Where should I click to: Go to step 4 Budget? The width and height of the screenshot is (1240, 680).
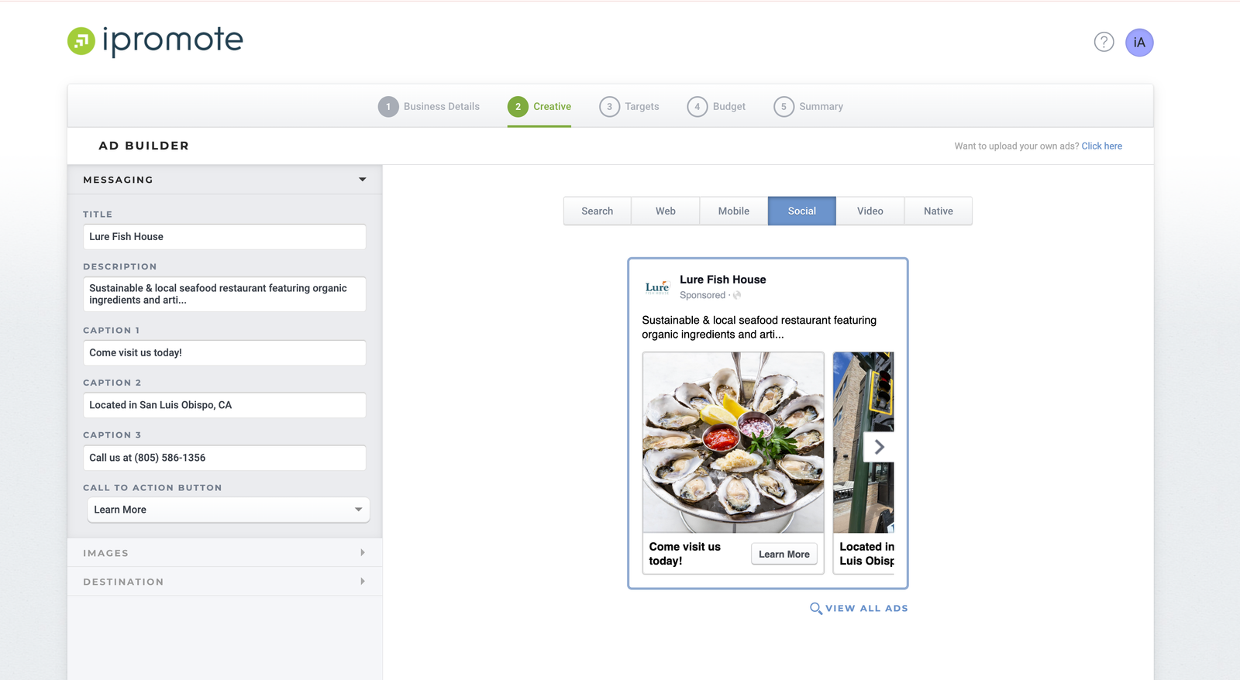[716, 107]
